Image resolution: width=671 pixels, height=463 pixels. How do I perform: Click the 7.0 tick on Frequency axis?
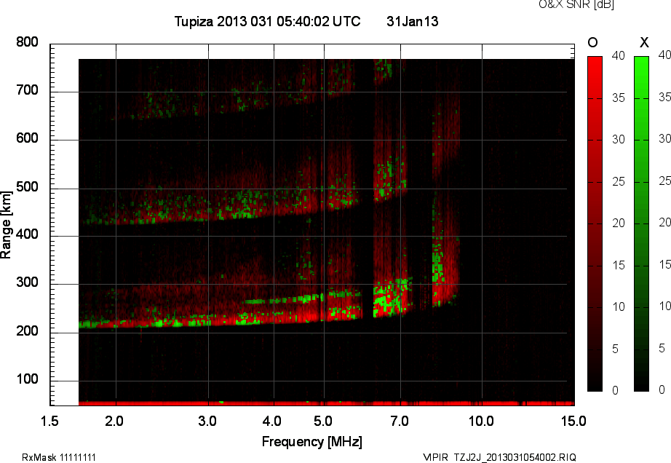tap(400, 421)
